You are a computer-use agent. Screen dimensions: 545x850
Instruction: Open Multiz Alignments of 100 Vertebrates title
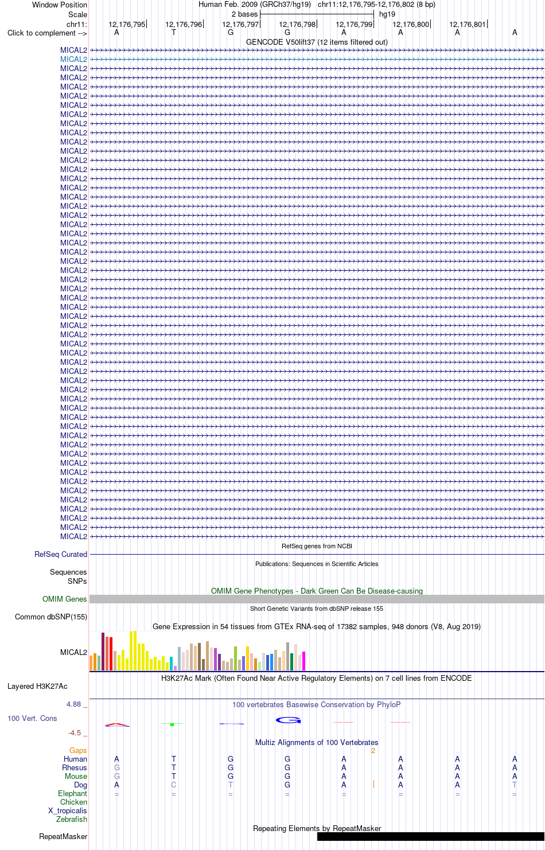317,742
